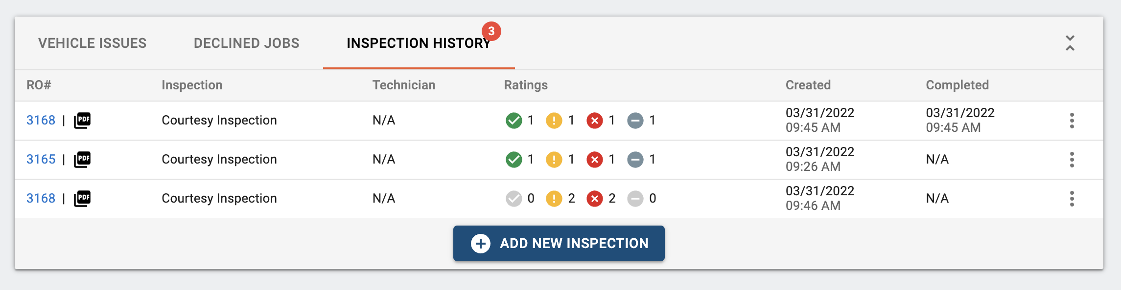The width and height of the screenshot is (1121, 290).
Task: Switch to the Vehicle Issues tab
Action: 93,43
